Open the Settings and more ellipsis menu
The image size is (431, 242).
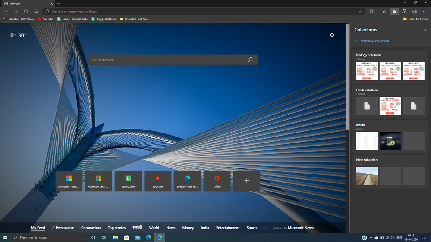pos(425,12)
